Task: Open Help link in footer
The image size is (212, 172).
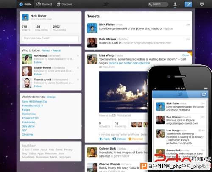Action: 51,150
